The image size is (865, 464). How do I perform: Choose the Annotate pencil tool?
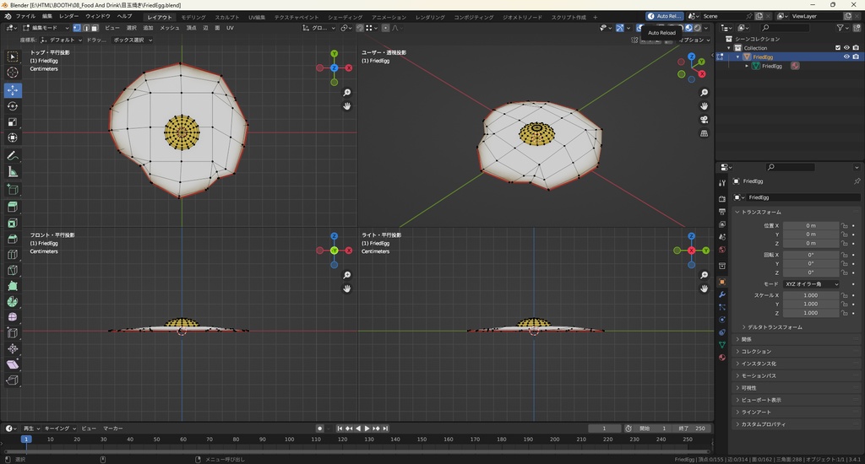13,156
